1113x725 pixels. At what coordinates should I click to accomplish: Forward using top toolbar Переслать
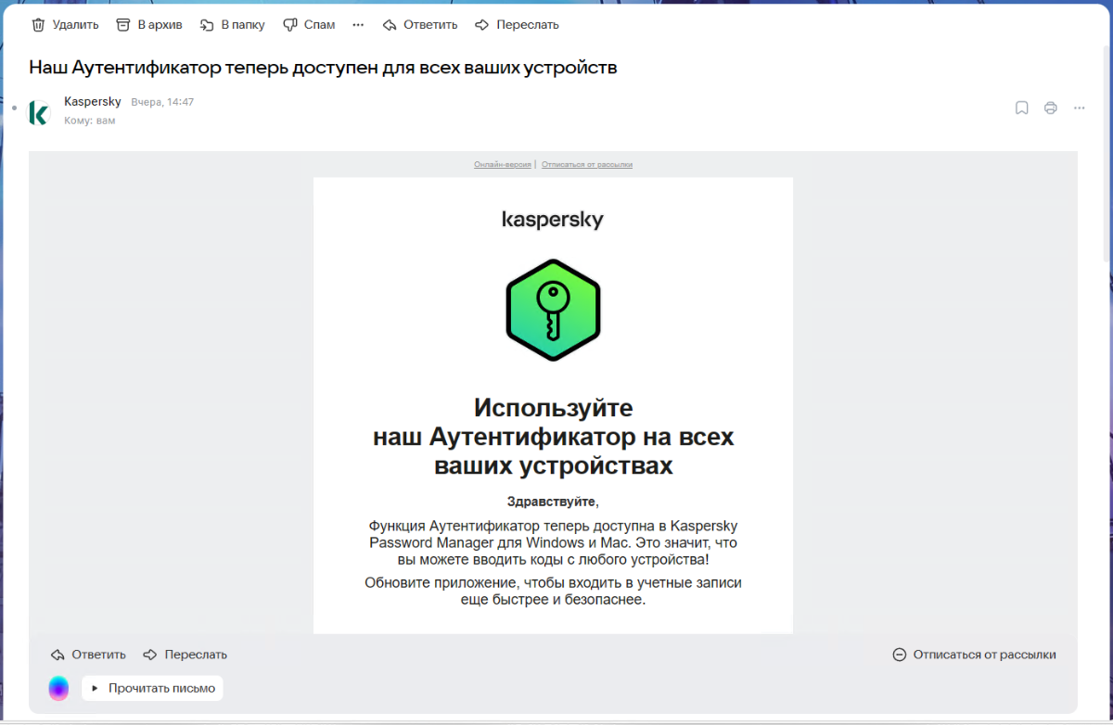pos(517,25)
